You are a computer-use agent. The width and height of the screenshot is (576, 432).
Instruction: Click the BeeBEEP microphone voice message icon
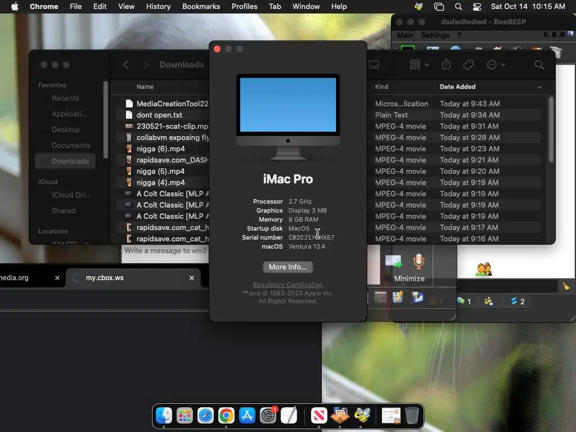(418, 261)
